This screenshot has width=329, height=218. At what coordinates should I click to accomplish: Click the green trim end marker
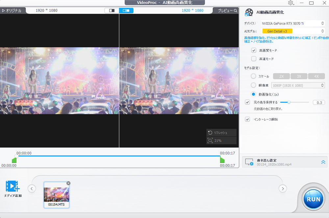tap(222, 160)
